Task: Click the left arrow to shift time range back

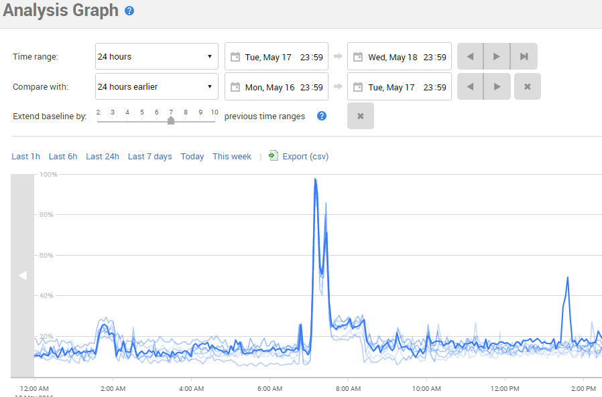Action: pyautogui.click(x=470, y=56)
